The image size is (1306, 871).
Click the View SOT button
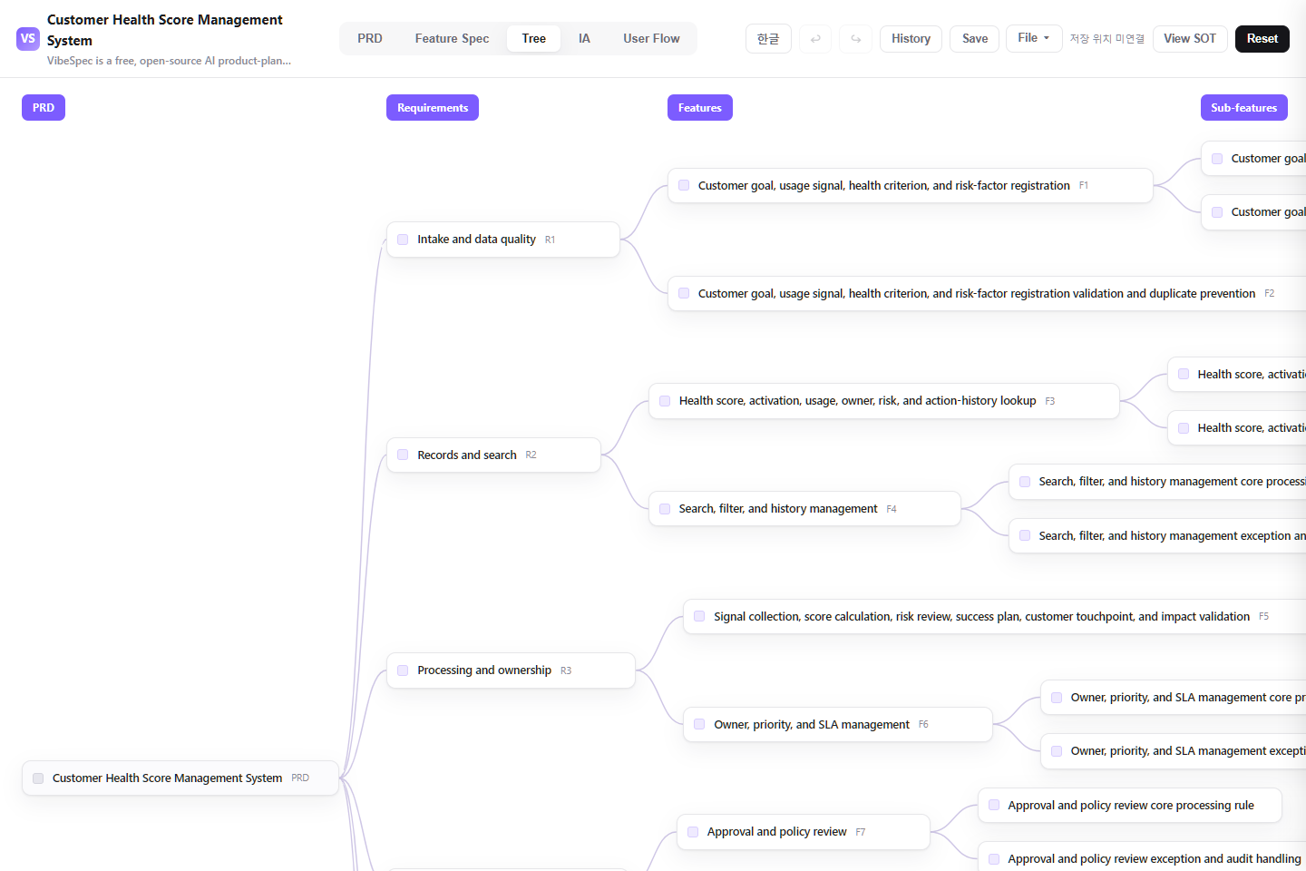point(1190,39)
